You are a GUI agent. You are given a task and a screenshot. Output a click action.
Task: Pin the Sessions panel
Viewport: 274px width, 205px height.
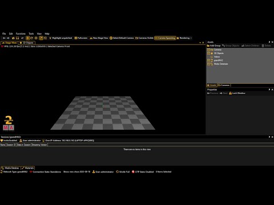click(269, 137)
